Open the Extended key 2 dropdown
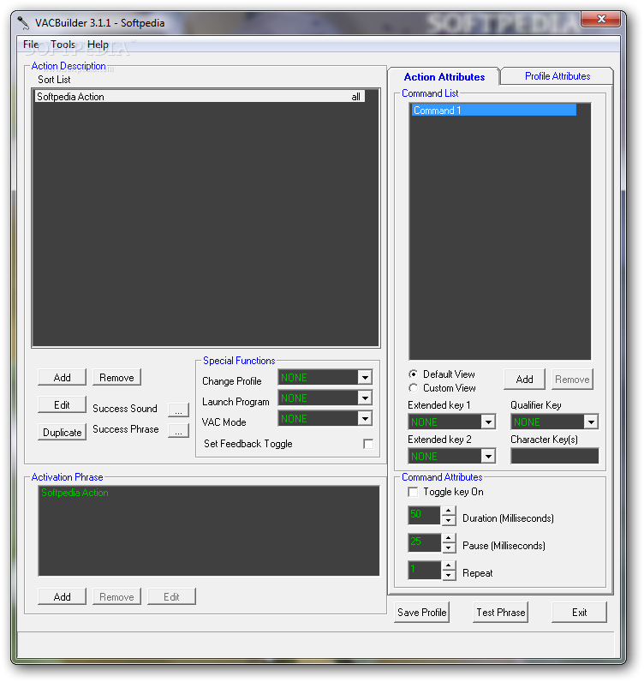 [488, 456]
